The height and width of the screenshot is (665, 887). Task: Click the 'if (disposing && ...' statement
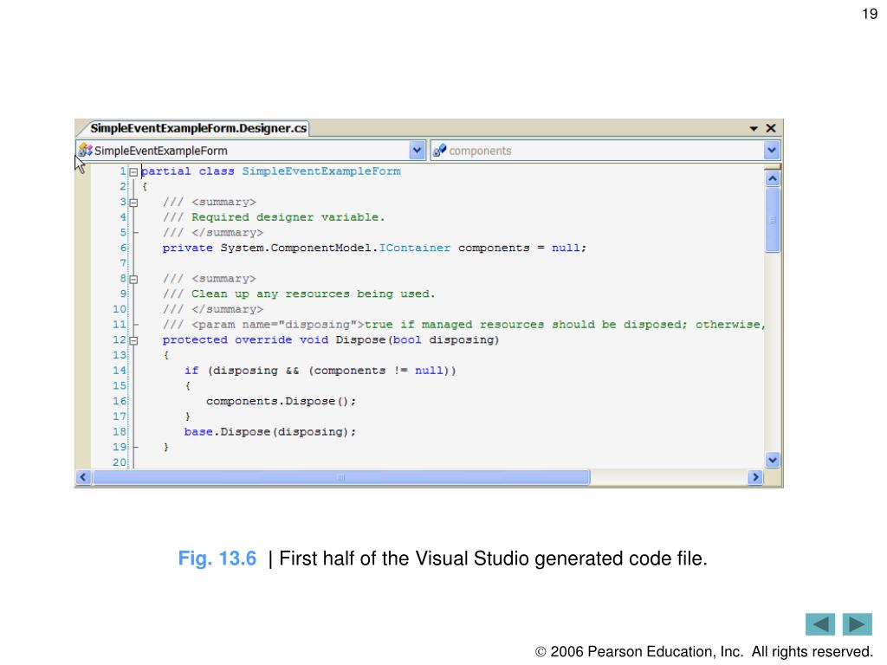[320, 371]
